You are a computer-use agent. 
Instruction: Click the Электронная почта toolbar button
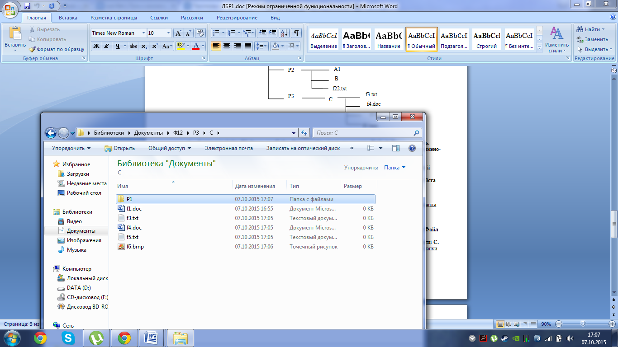coord(228,148)
